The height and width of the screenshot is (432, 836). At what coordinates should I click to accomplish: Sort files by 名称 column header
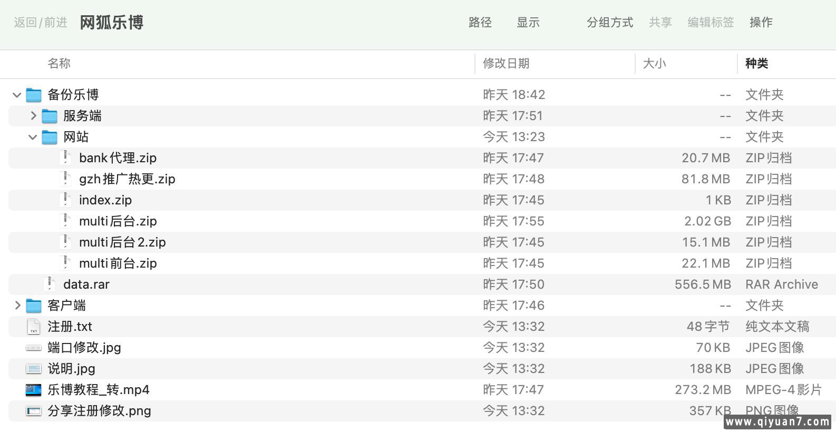point(59,63)
